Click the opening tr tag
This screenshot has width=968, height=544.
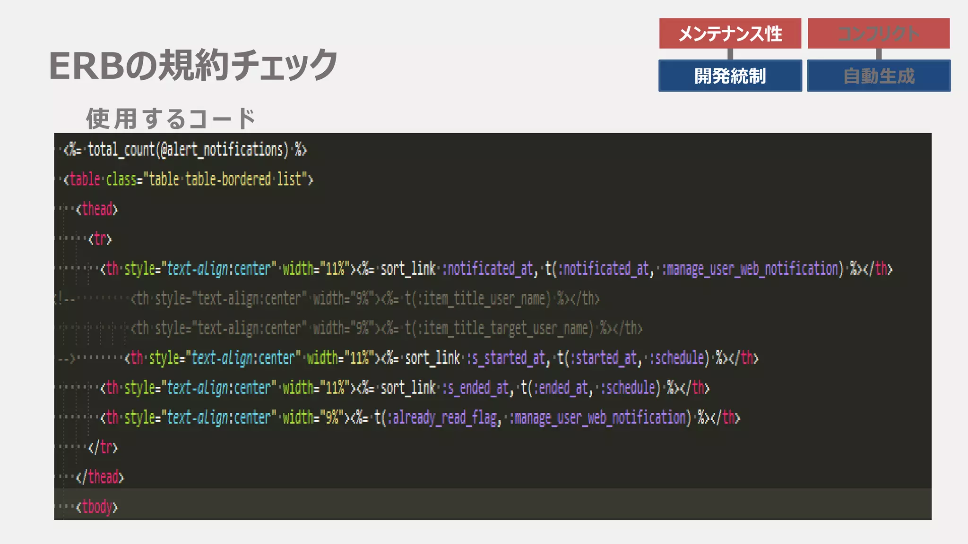click(x=100, y=239)
